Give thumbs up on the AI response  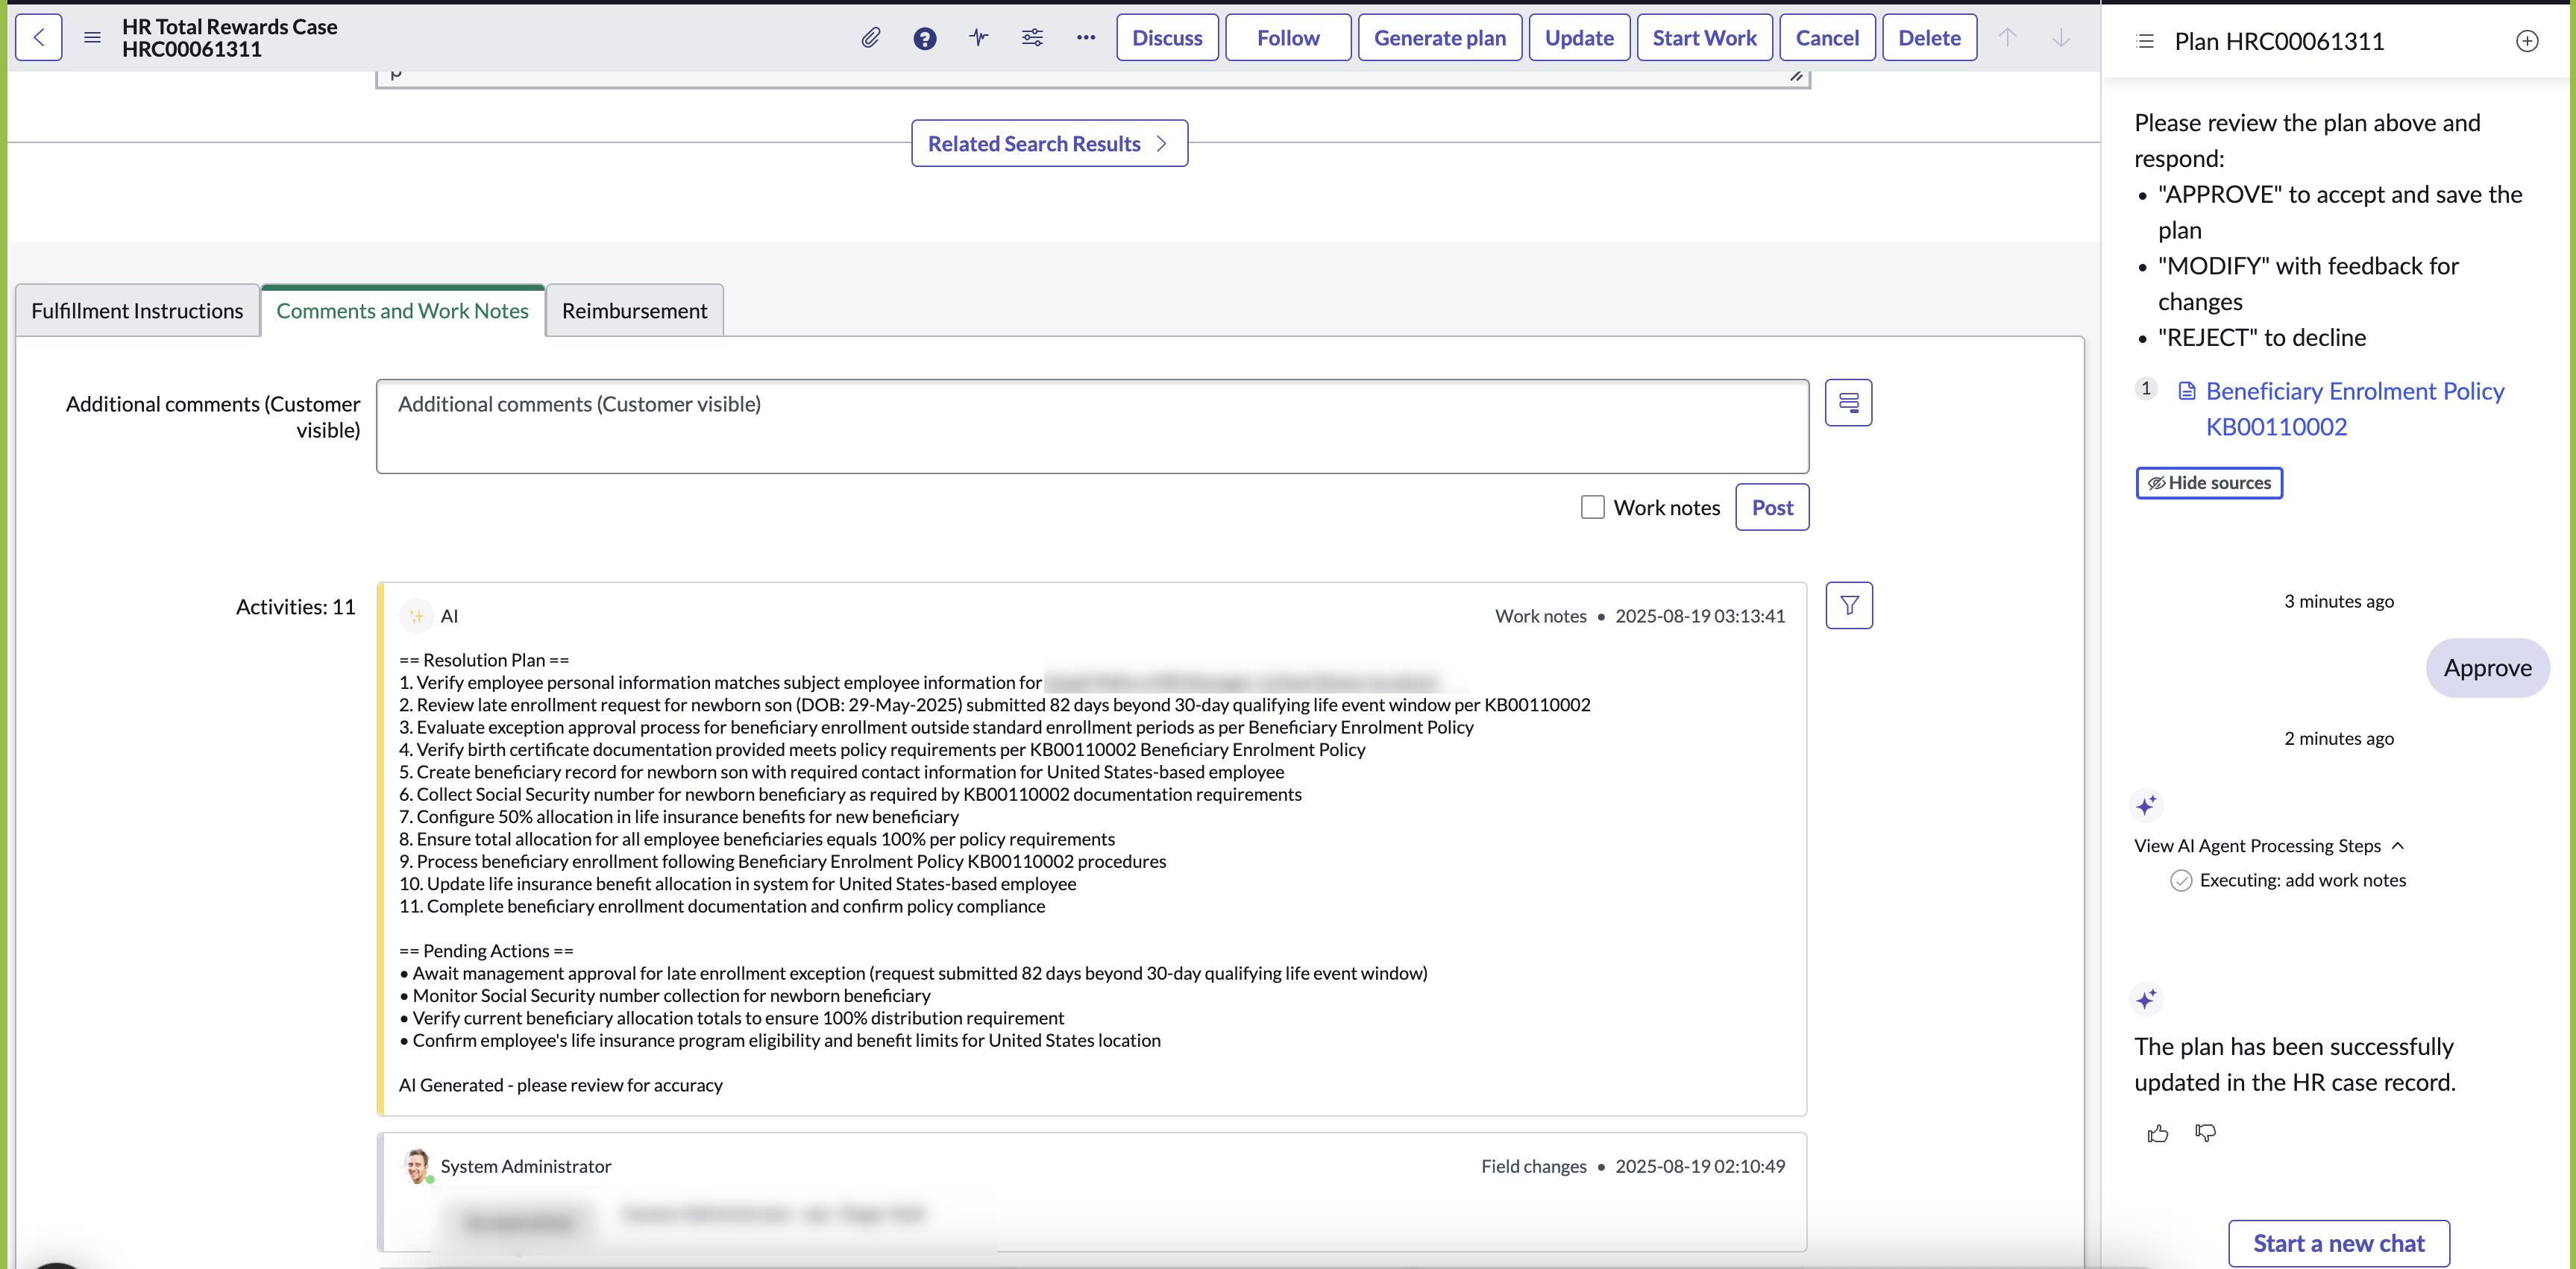pyautogui.click(x=2157, y=1133)
